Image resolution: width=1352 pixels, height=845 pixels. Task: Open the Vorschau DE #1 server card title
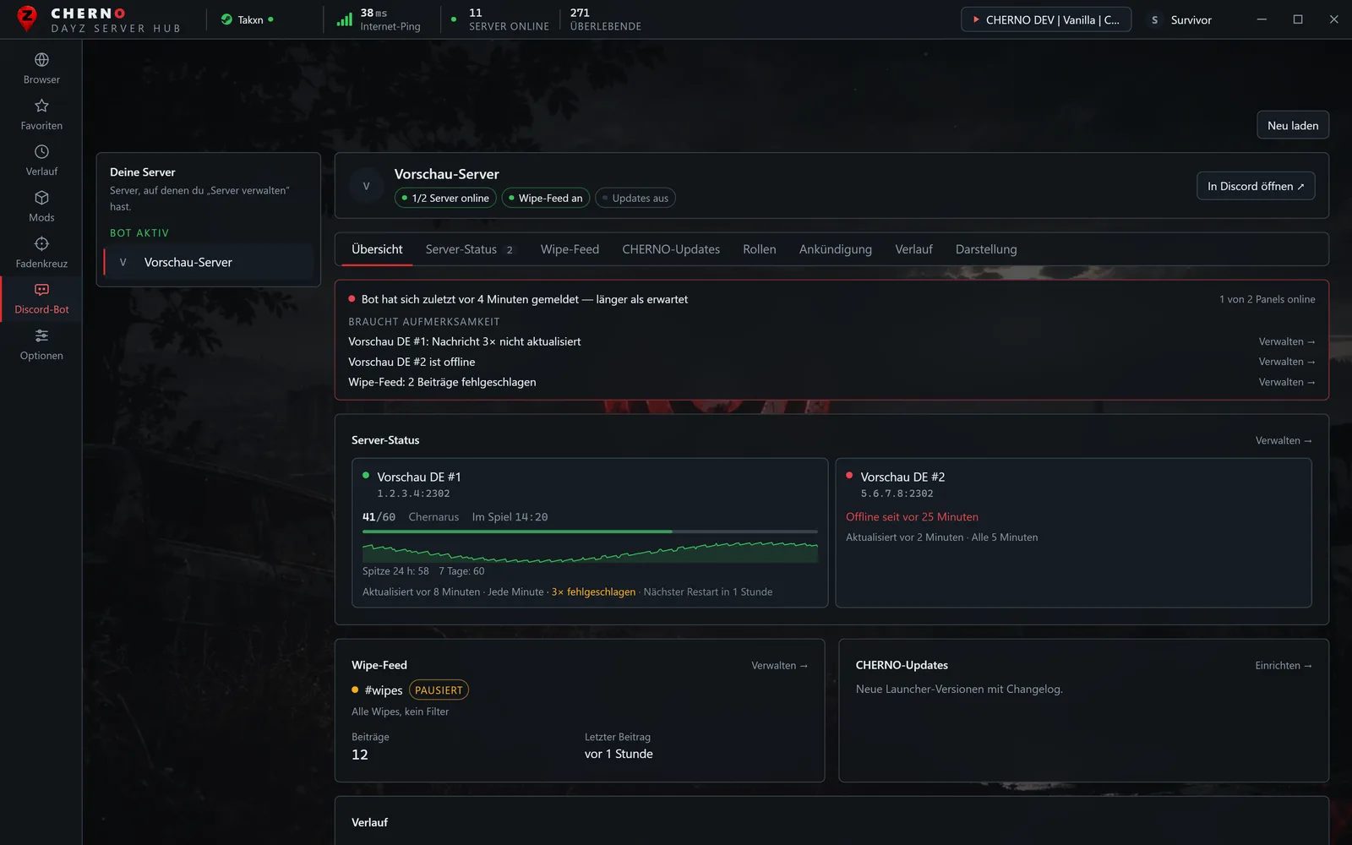click(x=419, y=477)
